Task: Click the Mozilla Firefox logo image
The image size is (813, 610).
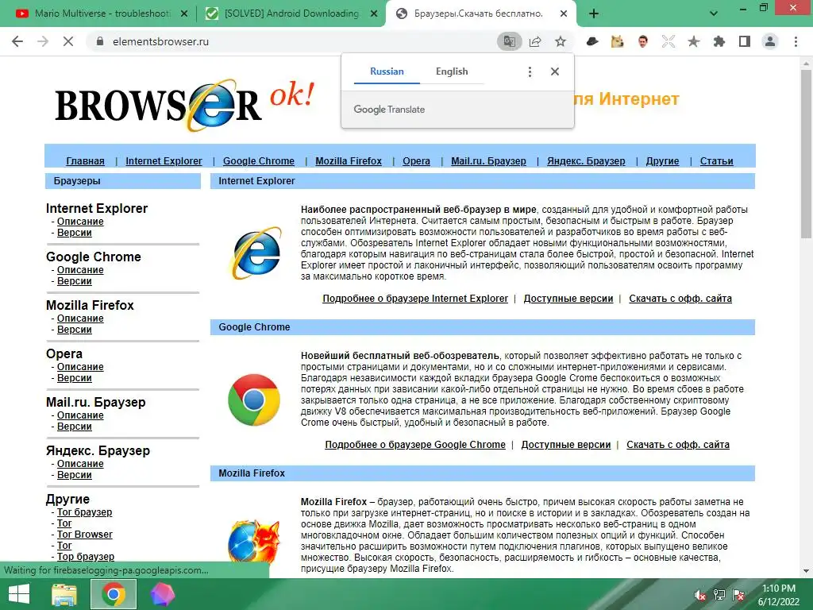Action: (253, 542)
